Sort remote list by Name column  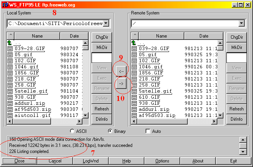pos(161,36)
